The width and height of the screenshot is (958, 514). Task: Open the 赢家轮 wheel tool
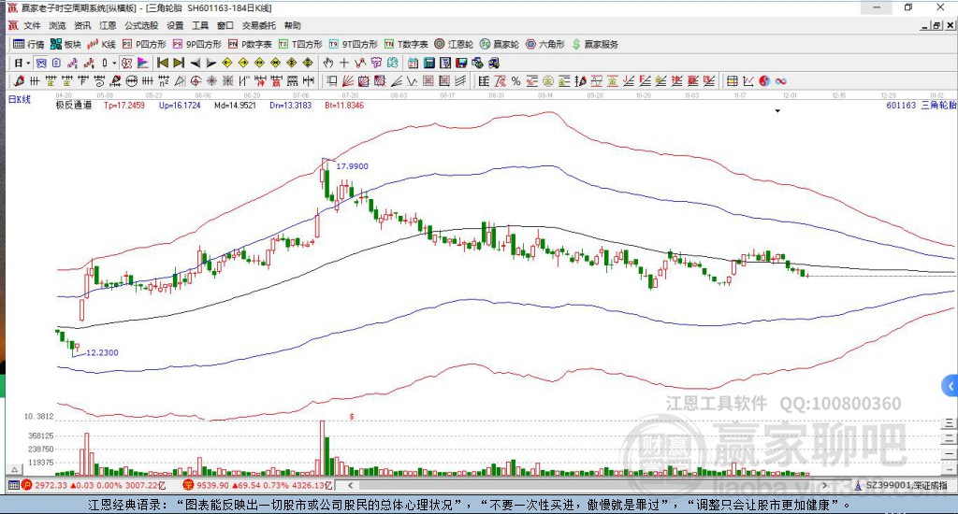coord(500,44)
